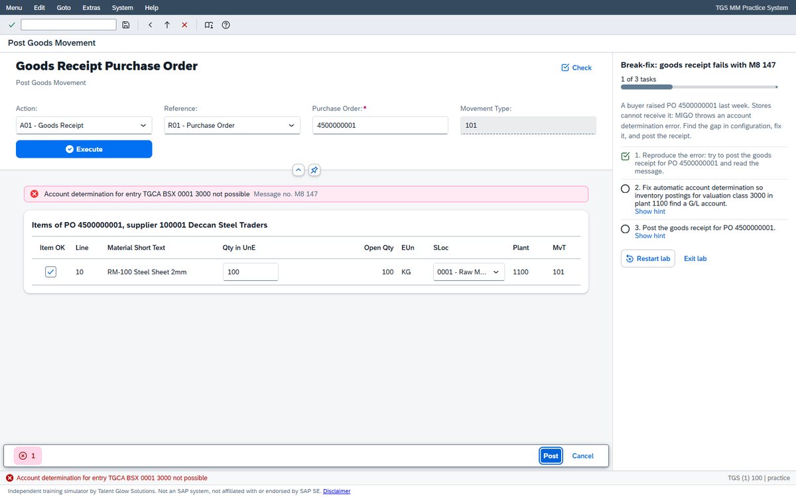Click the Movement Type field 101
The width and height of the screenshot is (796, 497).
click(x=528, y=125)
